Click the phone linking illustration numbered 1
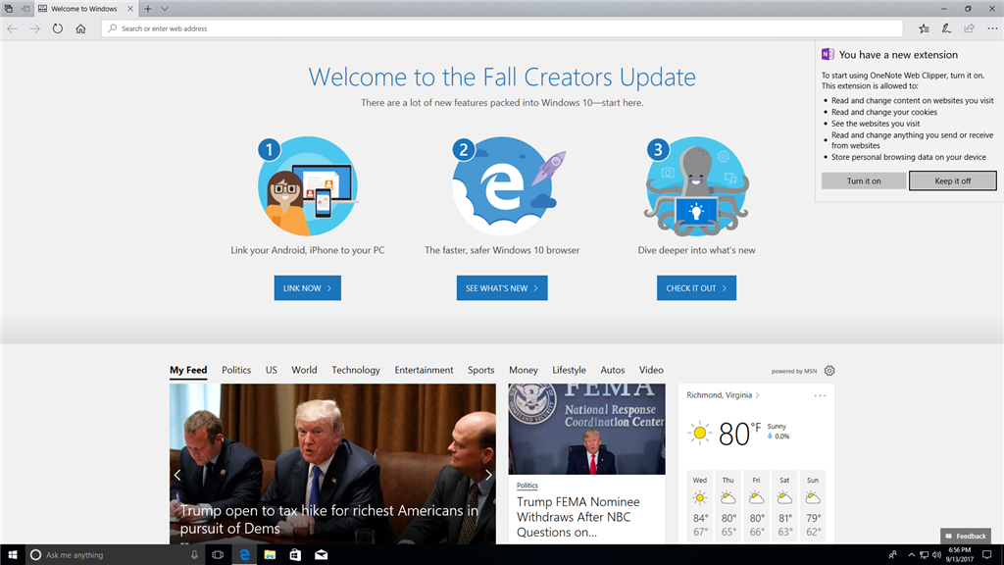 (x=307, y=185)
